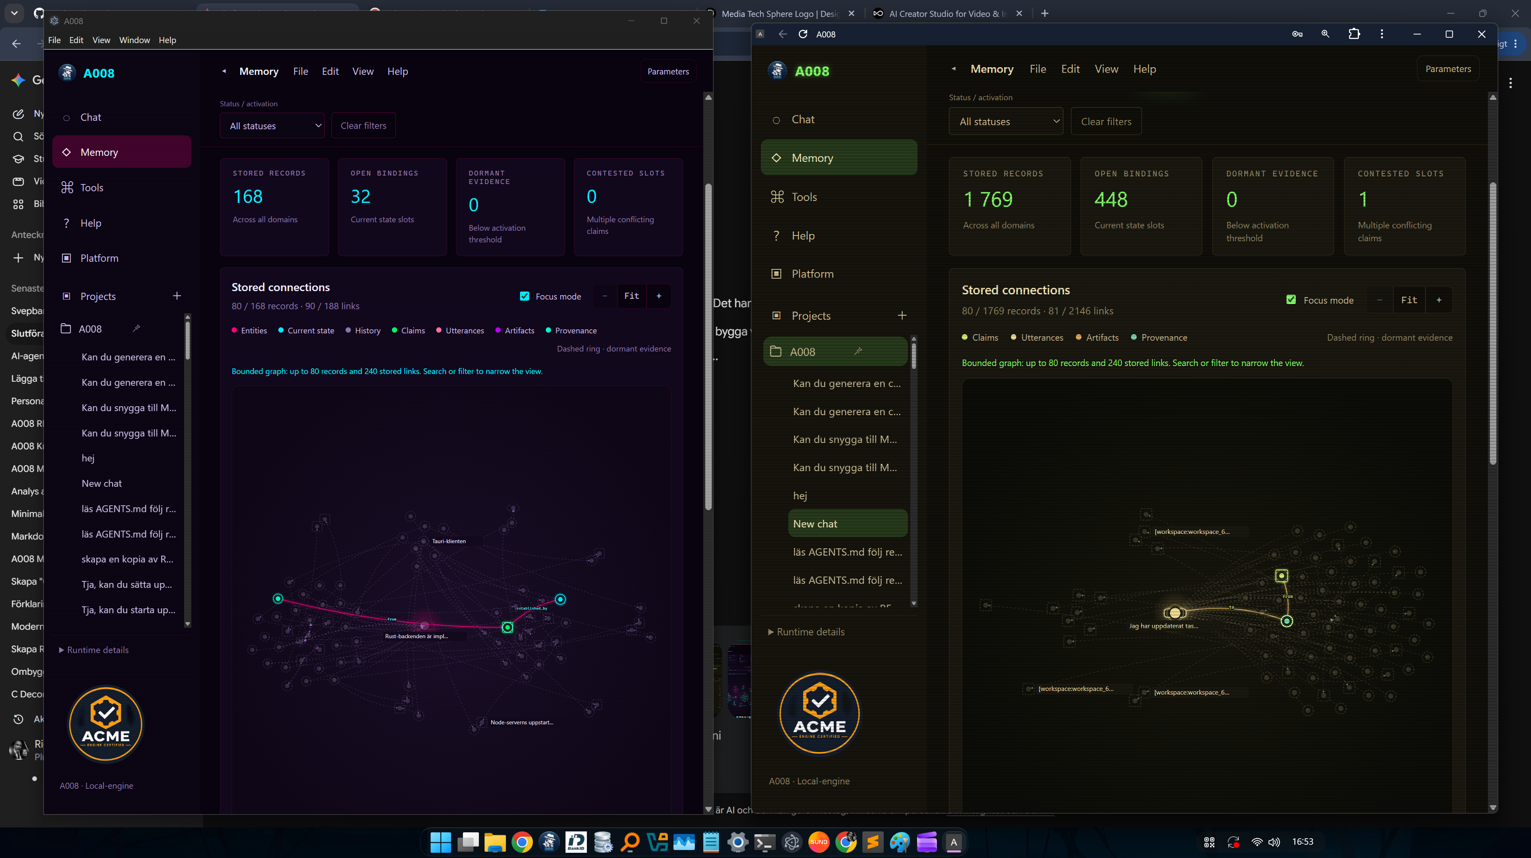Uncheck Focus mode in left window
Viewport: 1531px width, 858px height.
click(x=524, y=296)
